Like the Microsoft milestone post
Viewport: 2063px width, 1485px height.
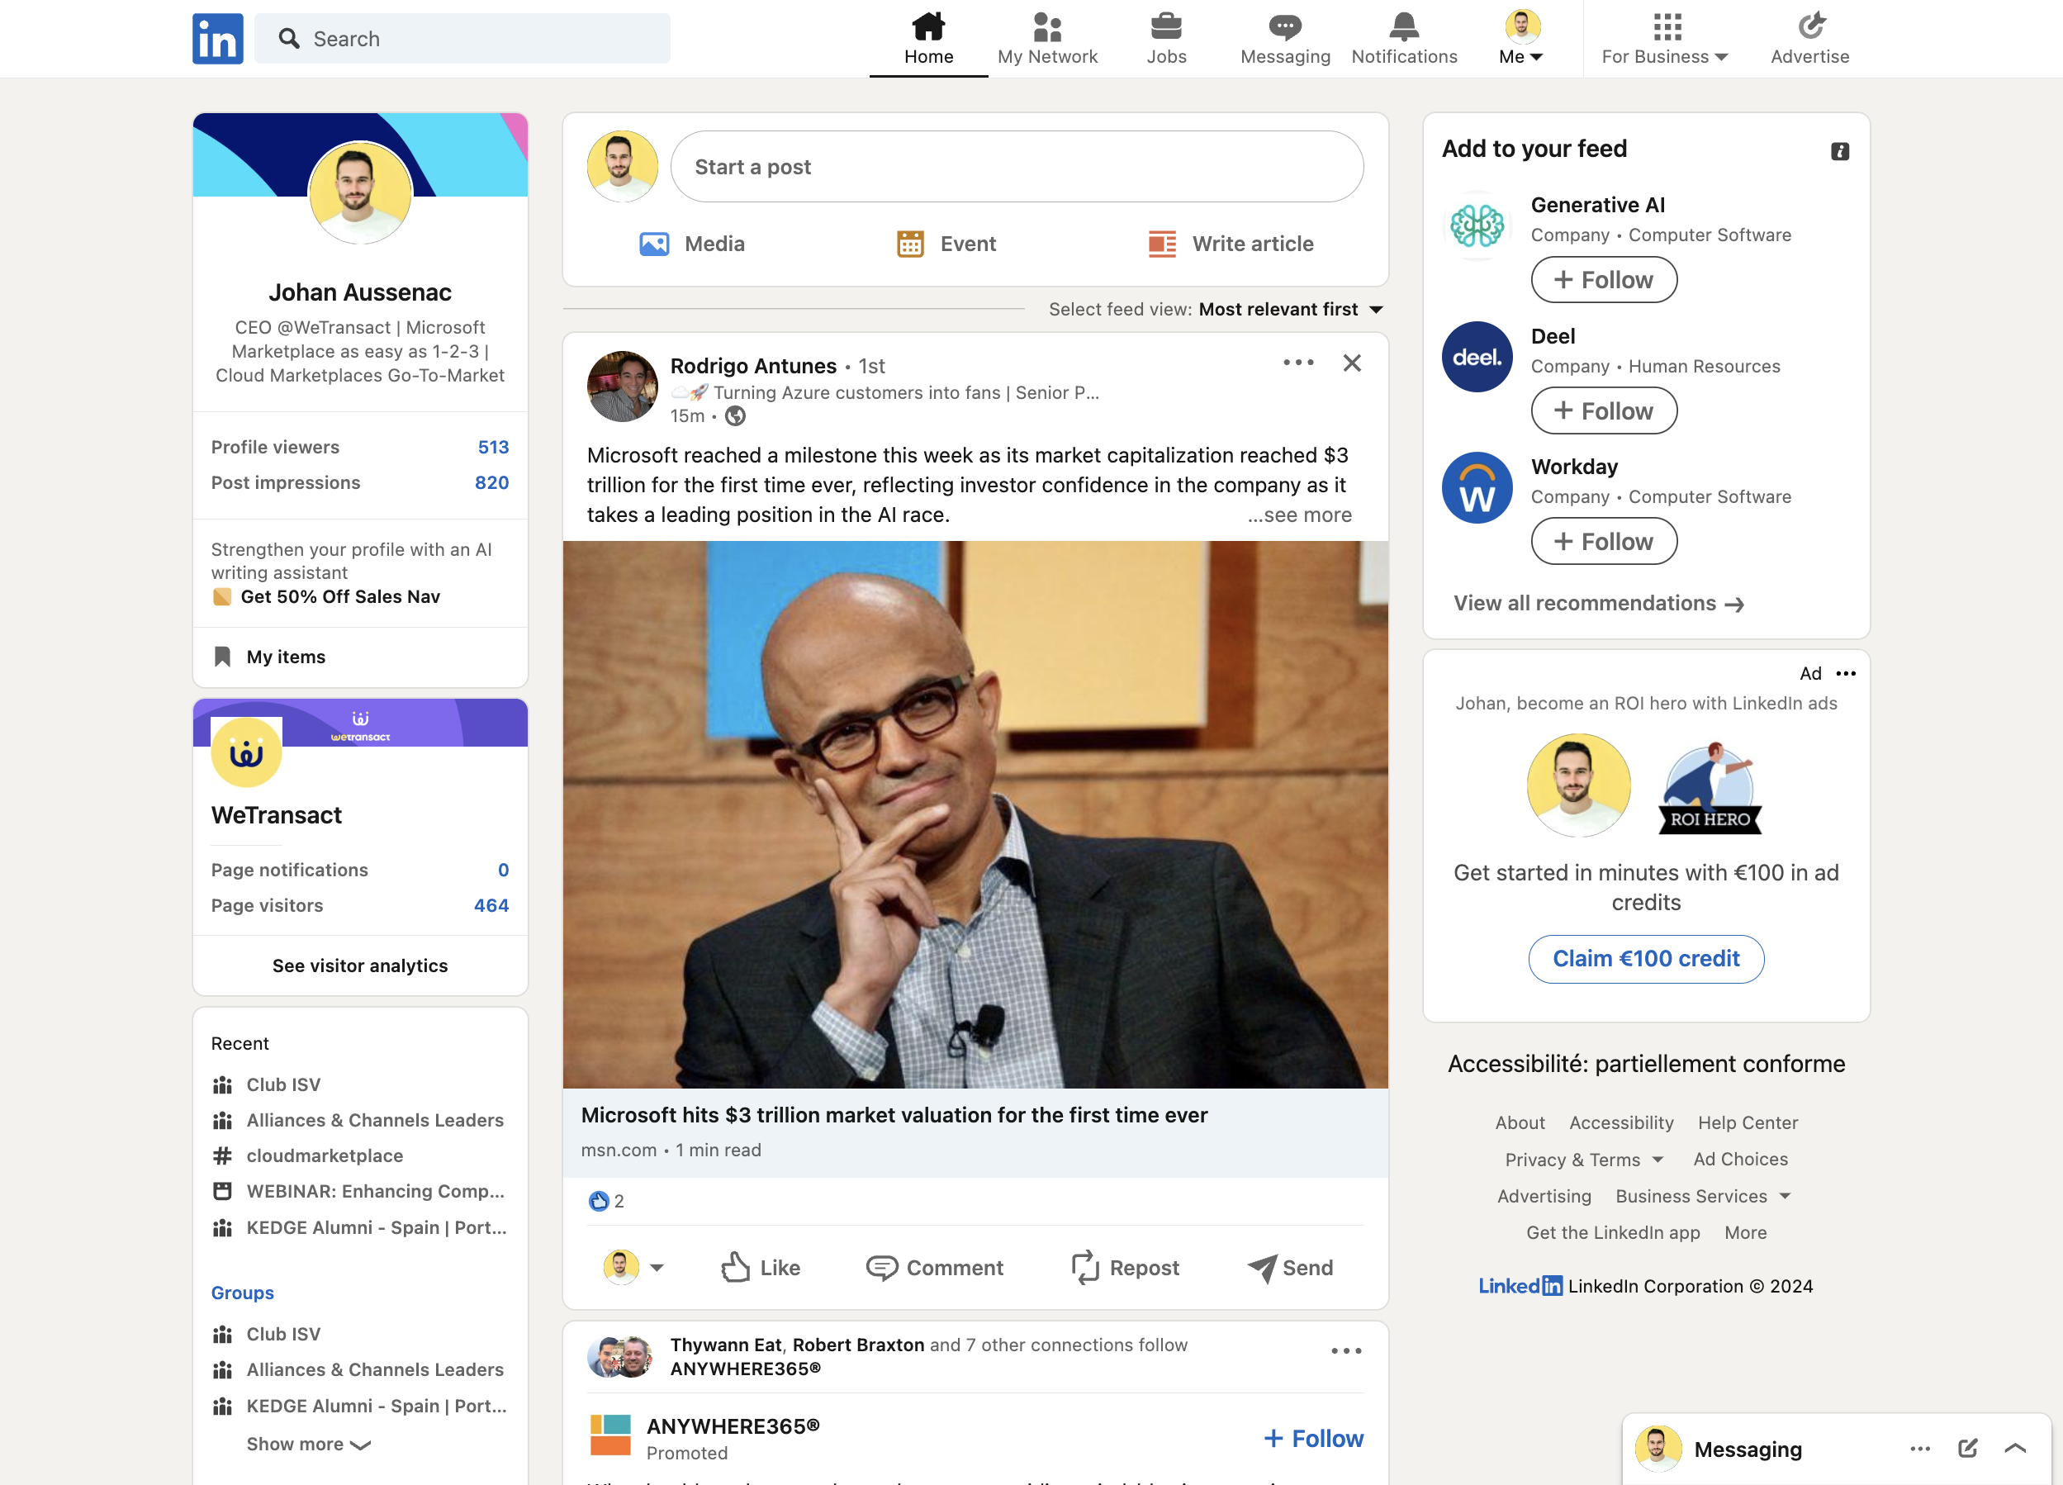click(x=761, y=1268)
